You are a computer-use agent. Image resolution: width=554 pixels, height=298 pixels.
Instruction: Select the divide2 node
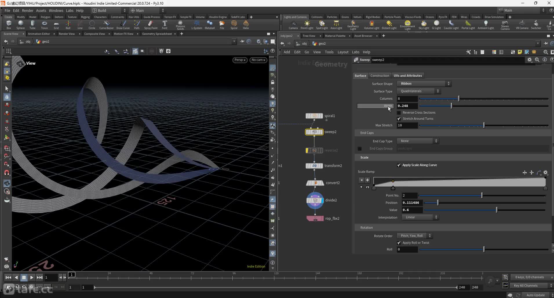point(315,200)
